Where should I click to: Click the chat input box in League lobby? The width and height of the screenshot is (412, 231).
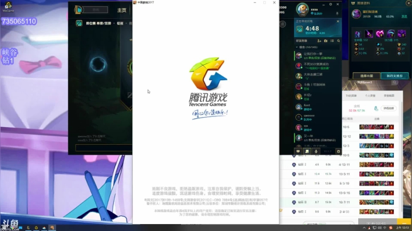pyautogui.click(x=104, y=148)
